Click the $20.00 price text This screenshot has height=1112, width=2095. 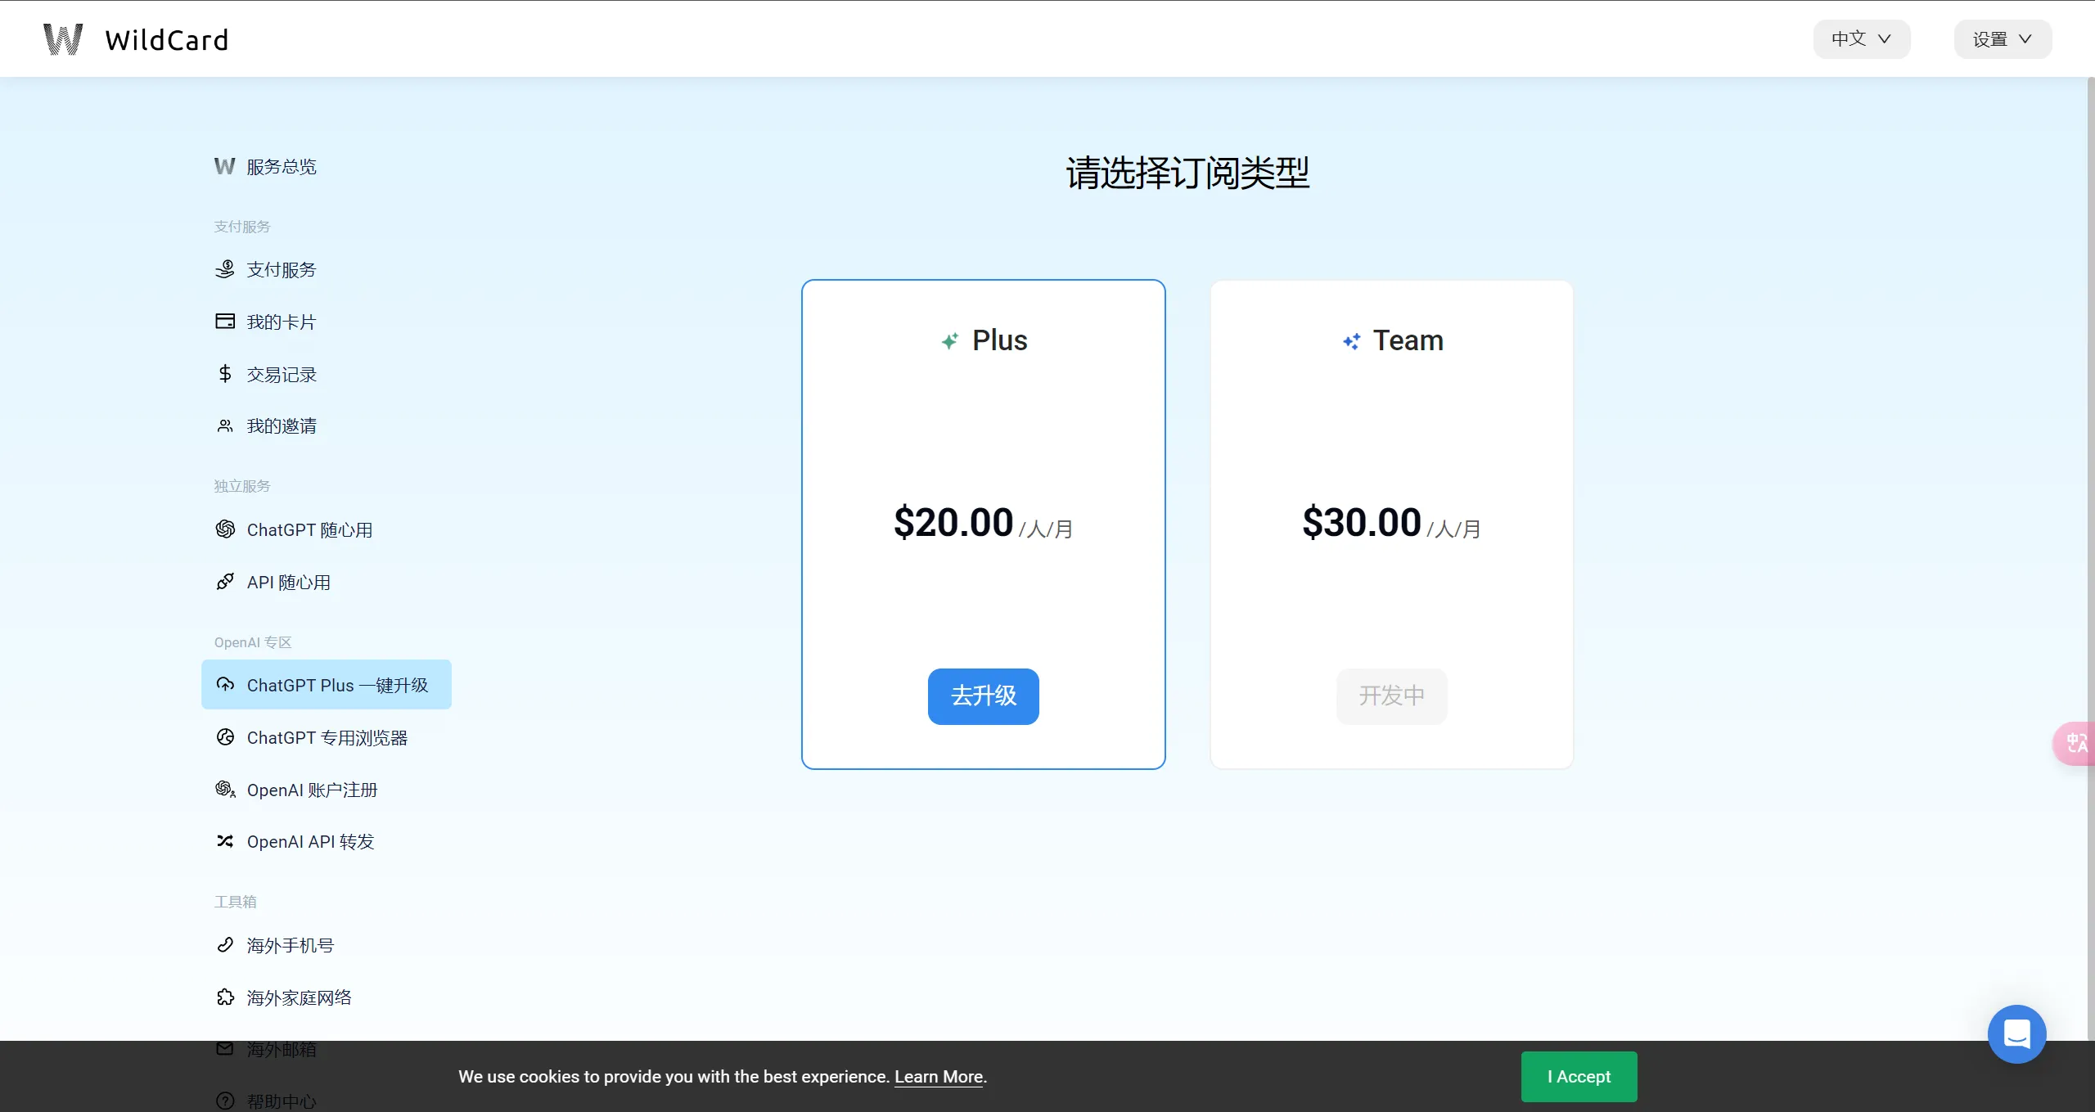(x=953, y=522)
